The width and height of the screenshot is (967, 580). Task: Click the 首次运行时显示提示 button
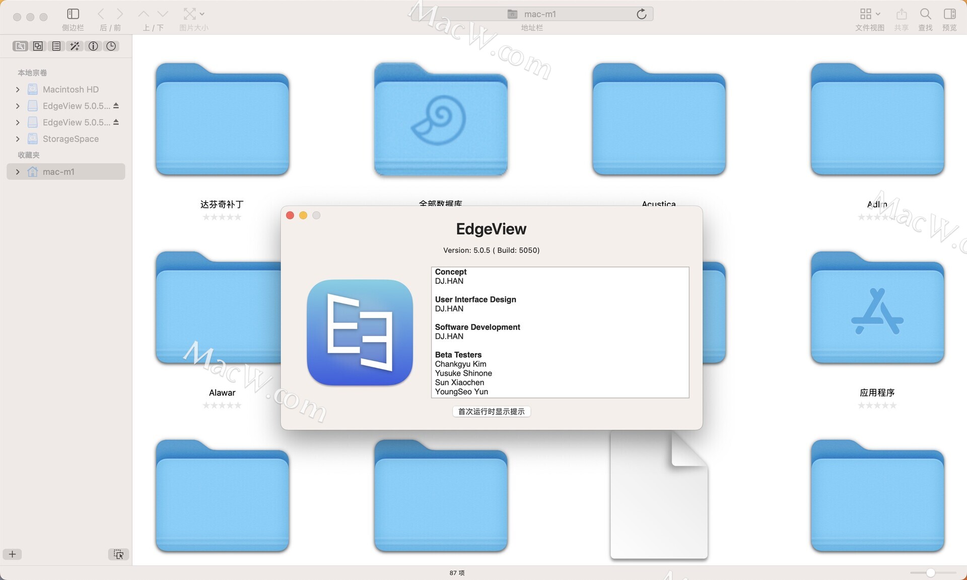click(492, 411)
